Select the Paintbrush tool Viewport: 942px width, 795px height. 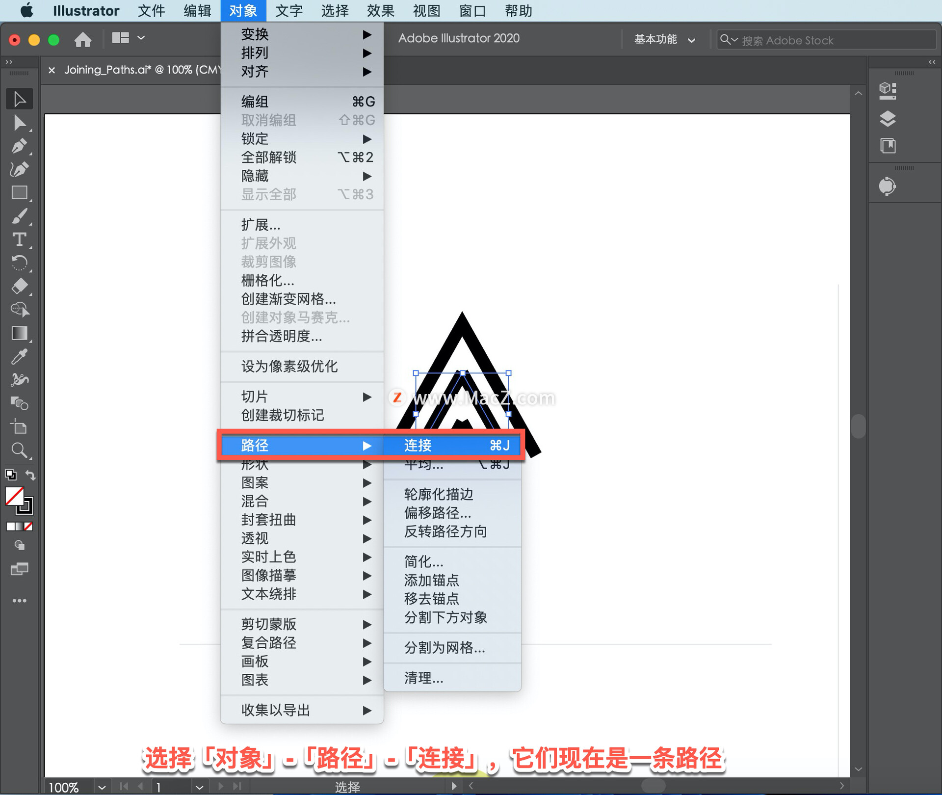19,216
